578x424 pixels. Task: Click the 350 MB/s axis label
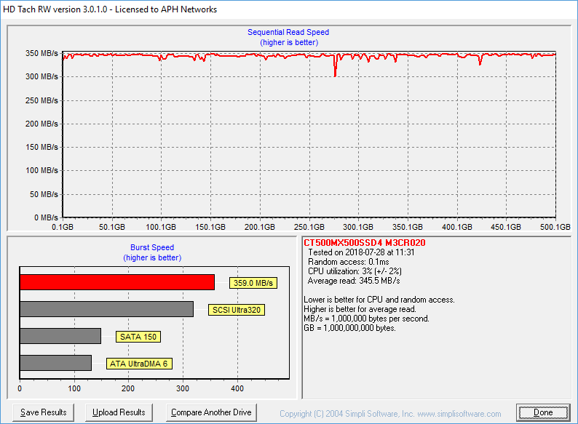point(41,54)
